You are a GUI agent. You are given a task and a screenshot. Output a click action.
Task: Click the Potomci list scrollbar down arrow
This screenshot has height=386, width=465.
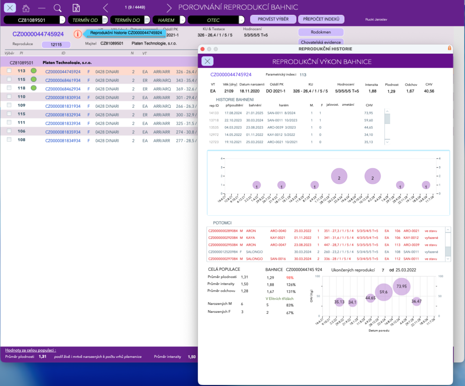pos(448,259)
